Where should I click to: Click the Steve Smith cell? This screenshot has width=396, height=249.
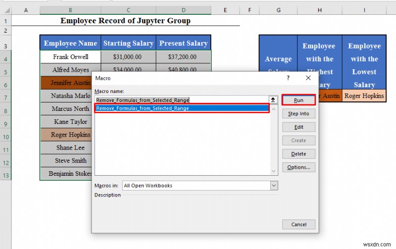[66, 160]
